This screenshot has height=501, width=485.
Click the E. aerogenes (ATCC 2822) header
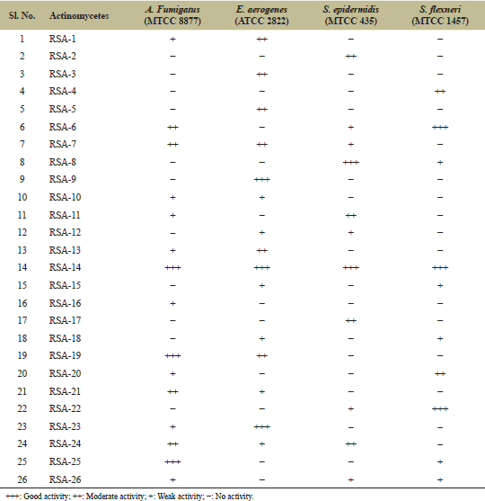click(x=261, y=15)
